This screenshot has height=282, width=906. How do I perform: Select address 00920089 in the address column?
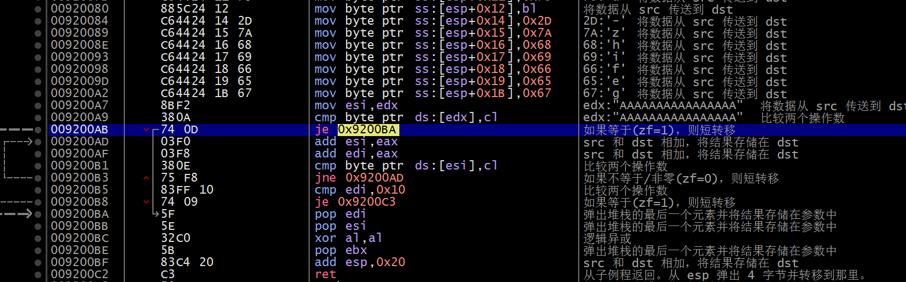click(80, 33)
